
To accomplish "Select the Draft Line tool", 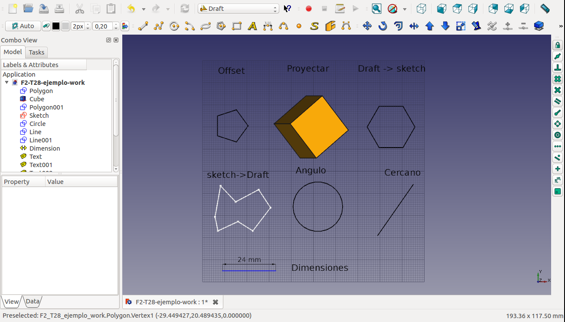I will click(x=143, y=26).
